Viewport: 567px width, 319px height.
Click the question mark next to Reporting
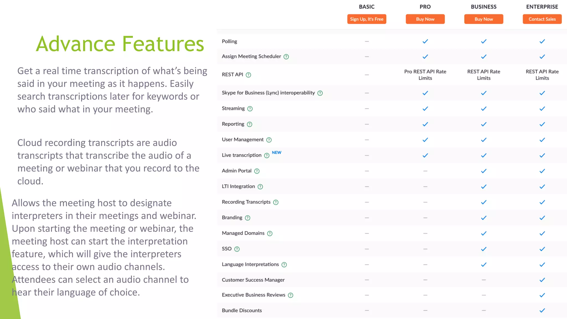(x=249, y=124)
